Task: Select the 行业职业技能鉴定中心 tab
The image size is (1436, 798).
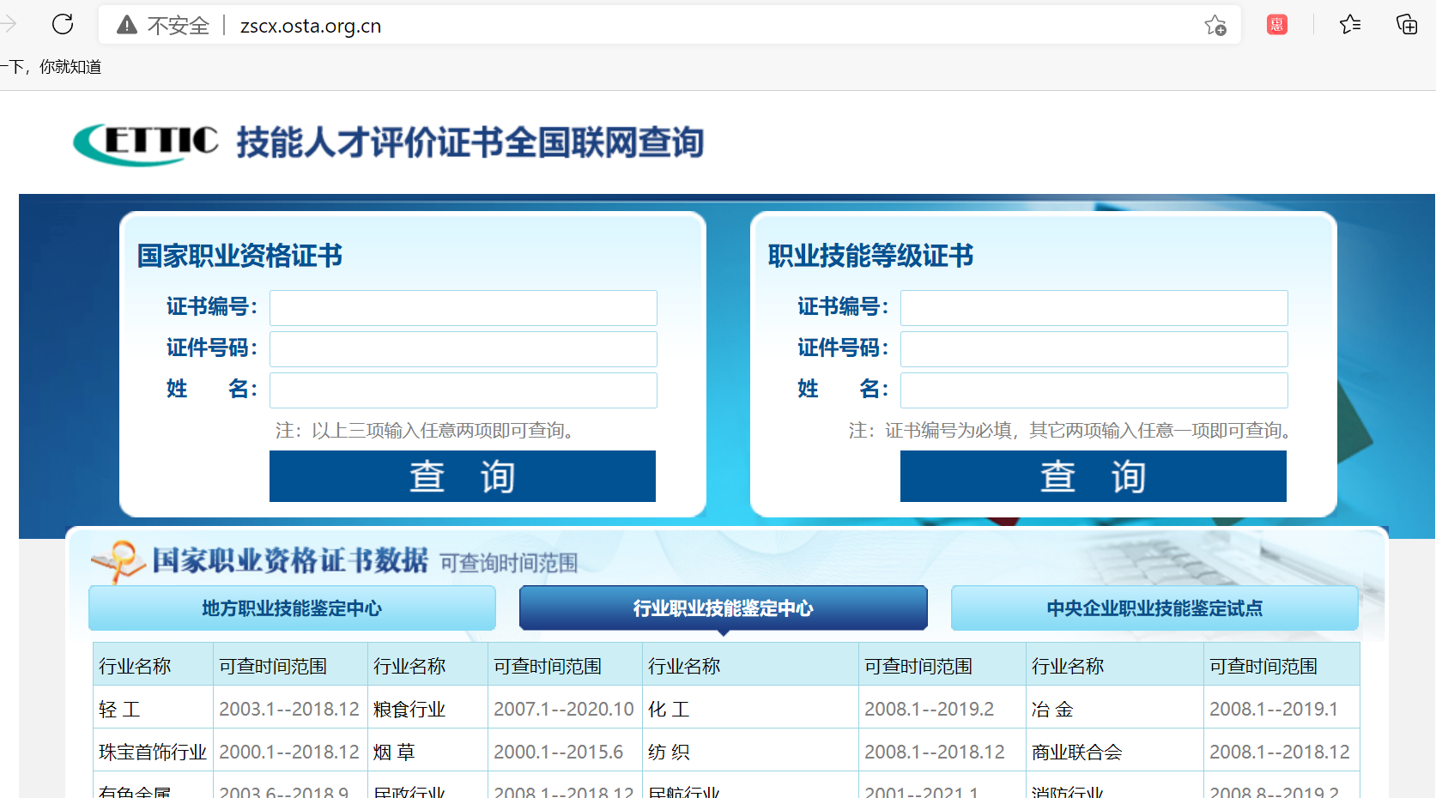Action: click(723, 608)
